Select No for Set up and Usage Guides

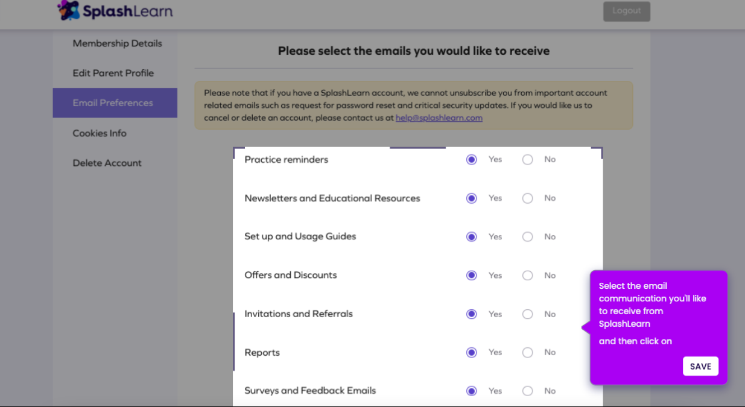pyautogui.click(x=528, y=236)
